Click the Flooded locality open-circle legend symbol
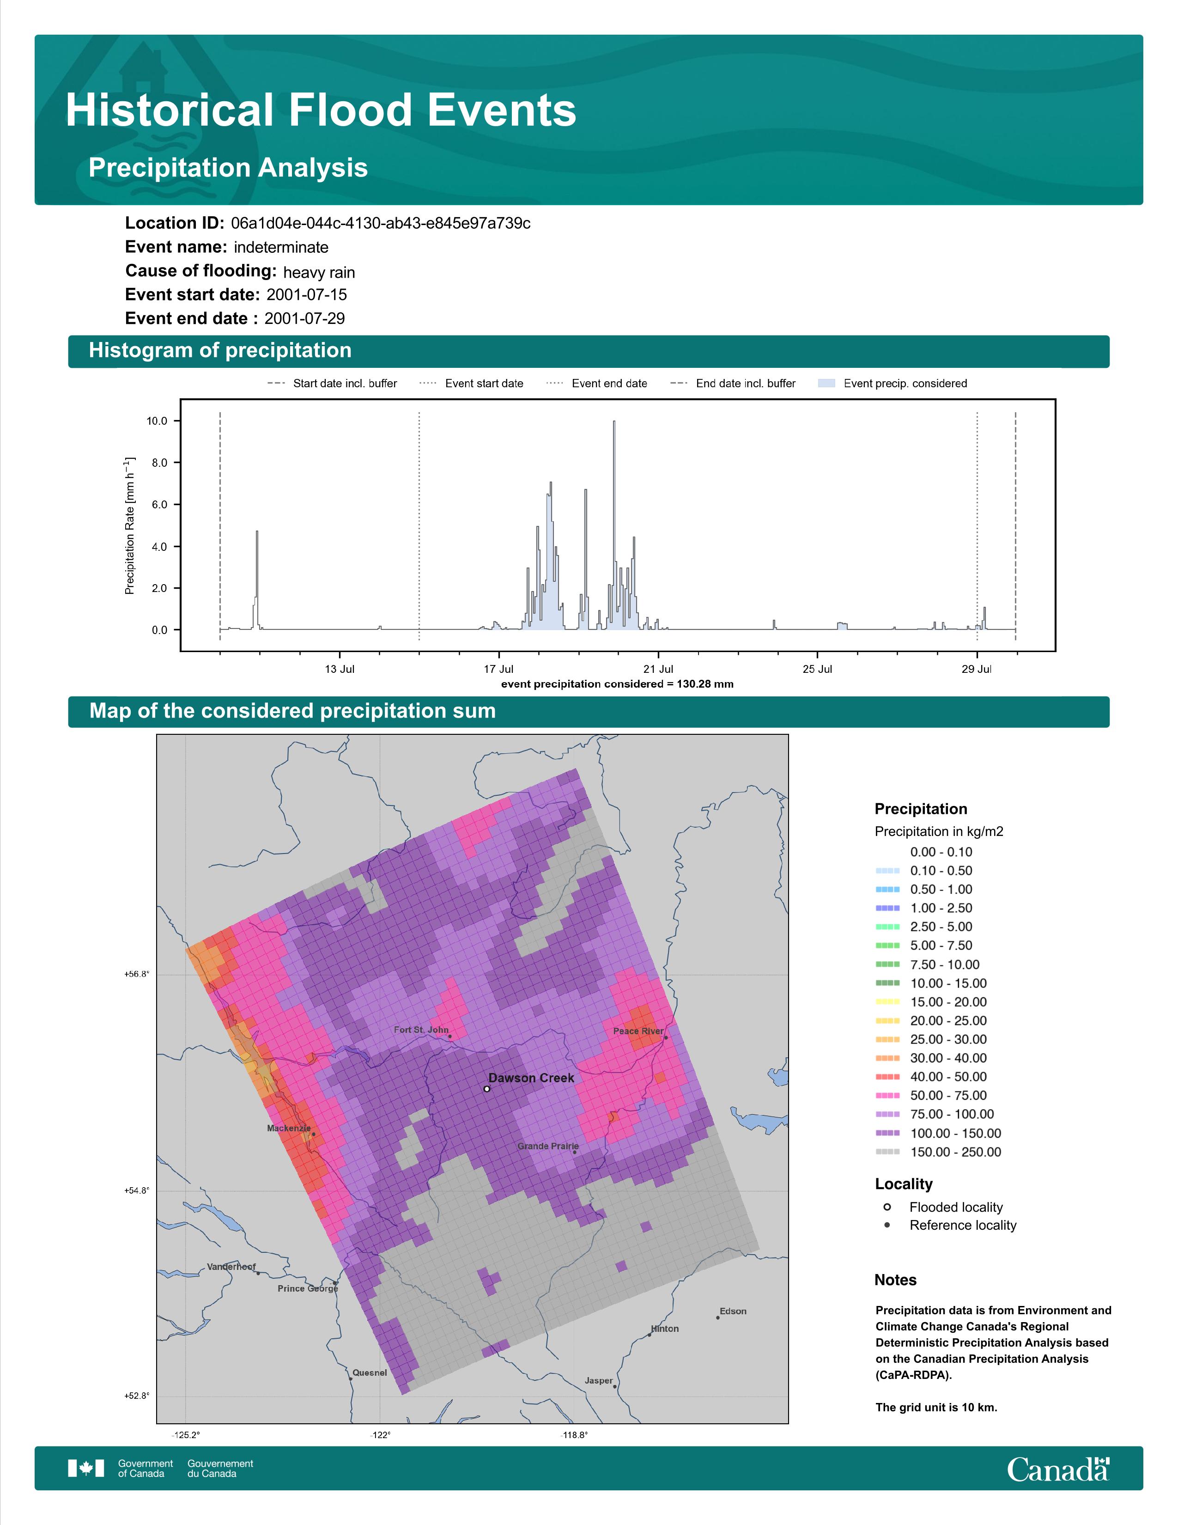The width and height of the screenshot is (1178, 1525). pyautogui.click(x=887, y=1207)
